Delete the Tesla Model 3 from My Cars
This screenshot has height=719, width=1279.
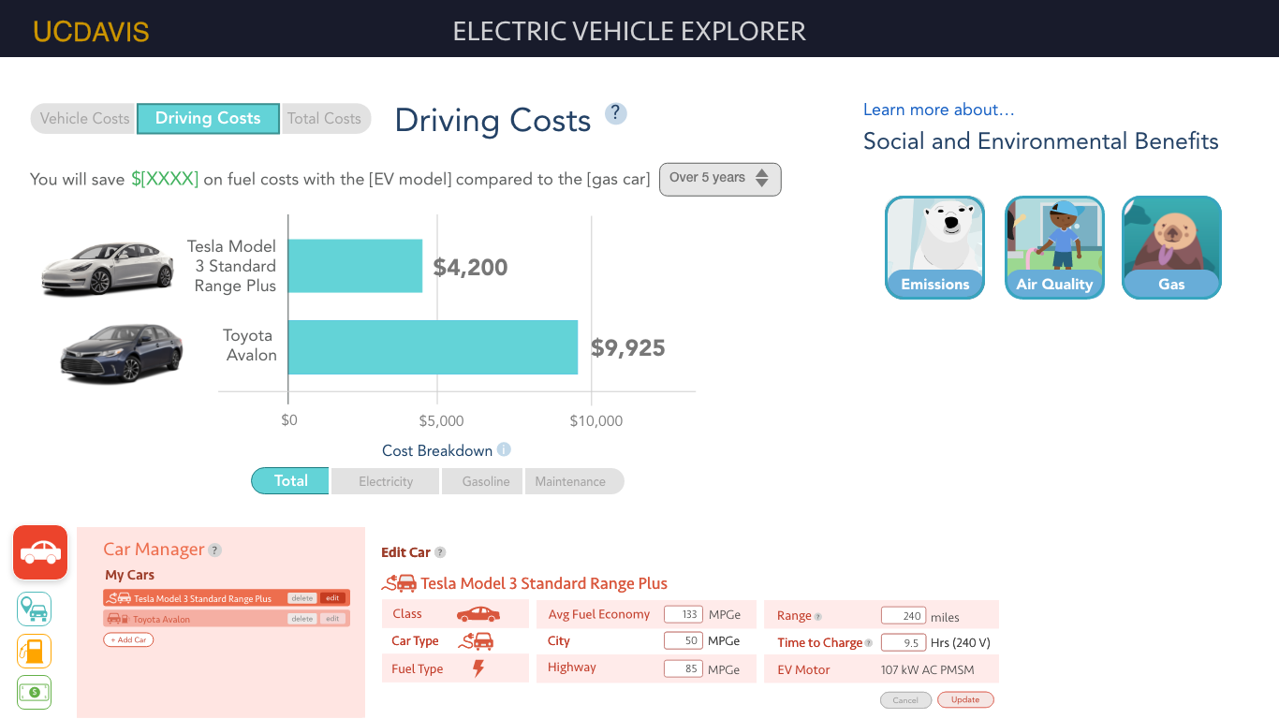coord(301,598)
